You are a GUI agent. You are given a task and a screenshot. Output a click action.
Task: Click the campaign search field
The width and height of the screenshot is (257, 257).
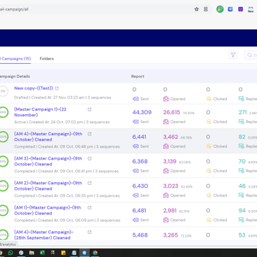pos(251,55)
